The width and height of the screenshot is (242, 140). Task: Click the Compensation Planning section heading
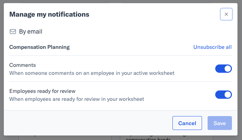click(x=39, y=47)
